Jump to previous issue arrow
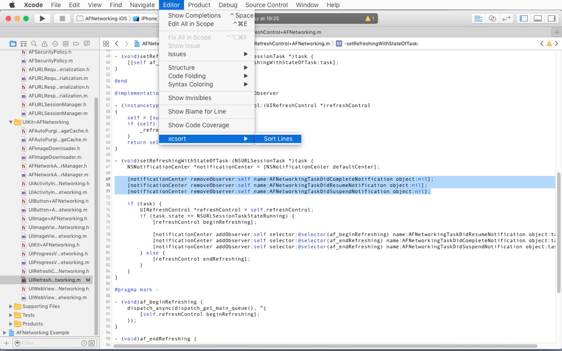The height and width of the screenshot is (351, 562). click(x=541, y=44)
